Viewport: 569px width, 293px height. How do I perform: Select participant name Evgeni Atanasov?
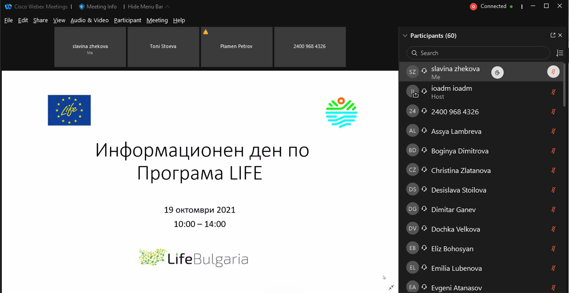(457, 288)
